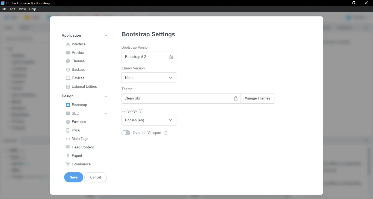Viewport: 373px width, 199px height.
Task: Click the Themes palette icon
Action: tap(68, 61)
